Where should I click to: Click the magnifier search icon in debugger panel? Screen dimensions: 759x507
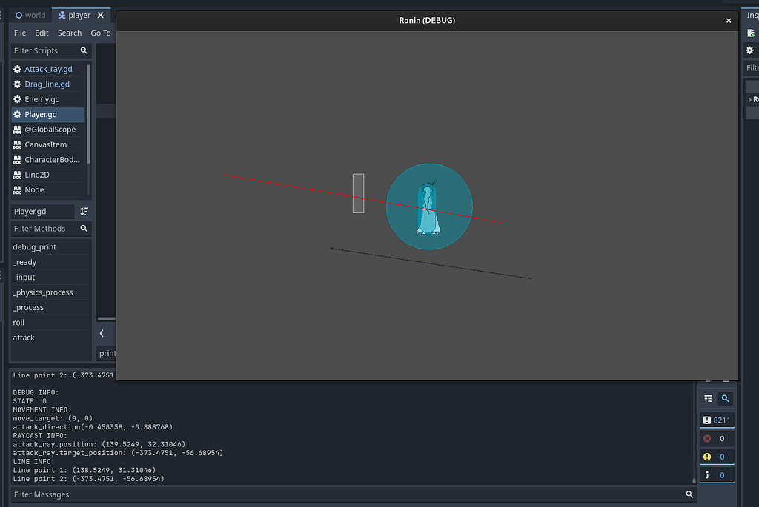[x=726, y=398]
